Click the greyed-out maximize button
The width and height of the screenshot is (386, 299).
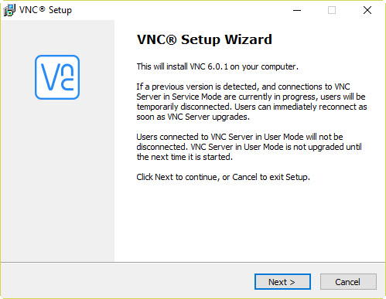coord(332,10)
